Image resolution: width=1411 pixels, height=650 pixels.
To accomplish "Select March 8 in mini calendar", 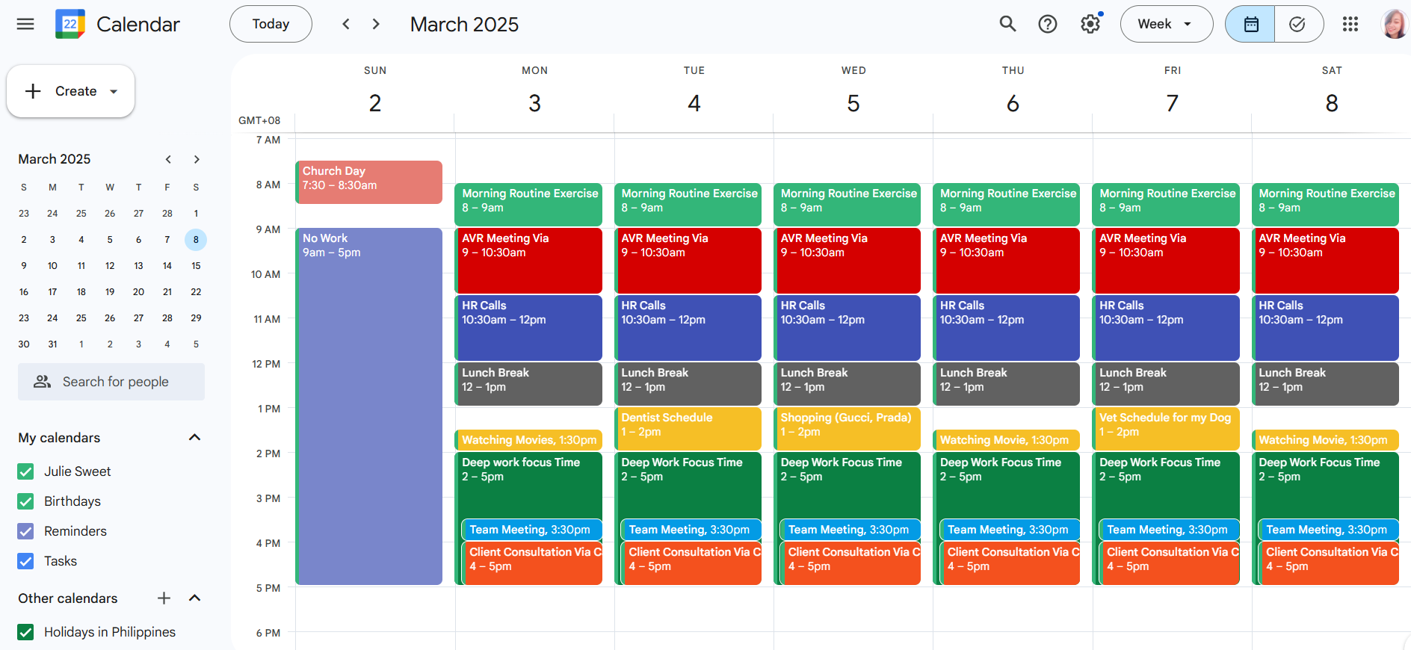I will (x=196, y=240).
